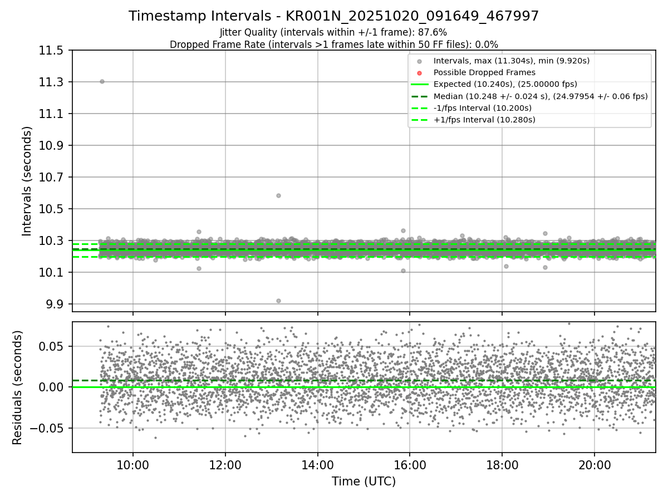Screen dimensions: 668x501
Task: Click the 'Jitter Quality' 87.6% subtitle line
Action: point(333,32)
